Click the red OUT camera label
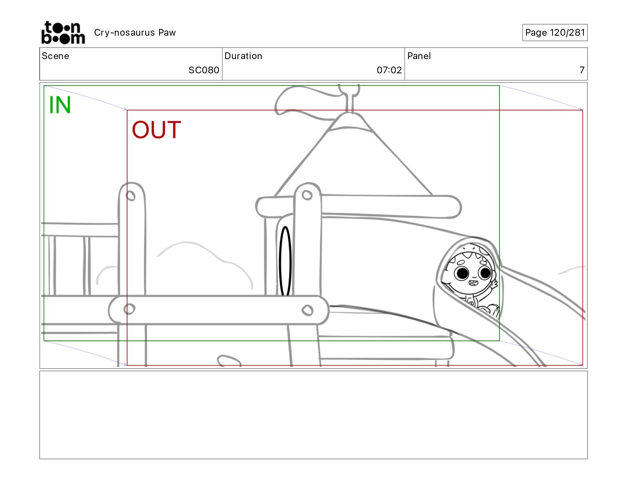The image size is (627, 485). click(156, 130)
